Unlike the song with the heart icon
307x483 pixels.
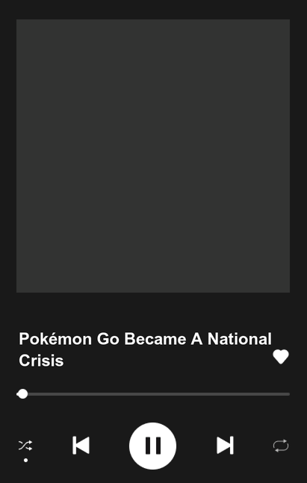click(x=281, y=357)
